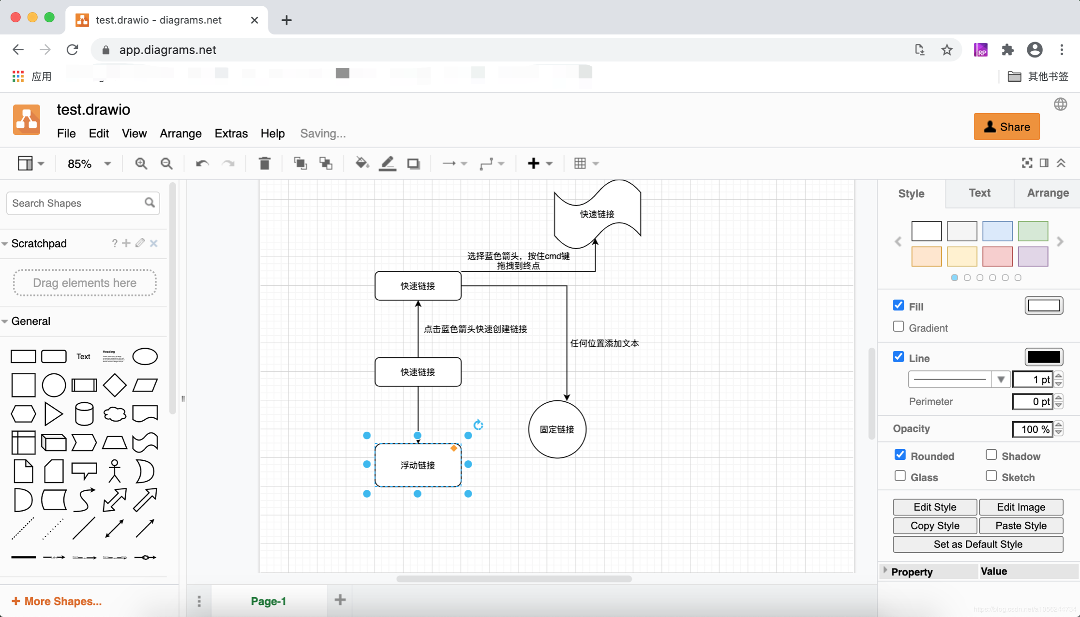Click the Redo icon

point(228,163)
